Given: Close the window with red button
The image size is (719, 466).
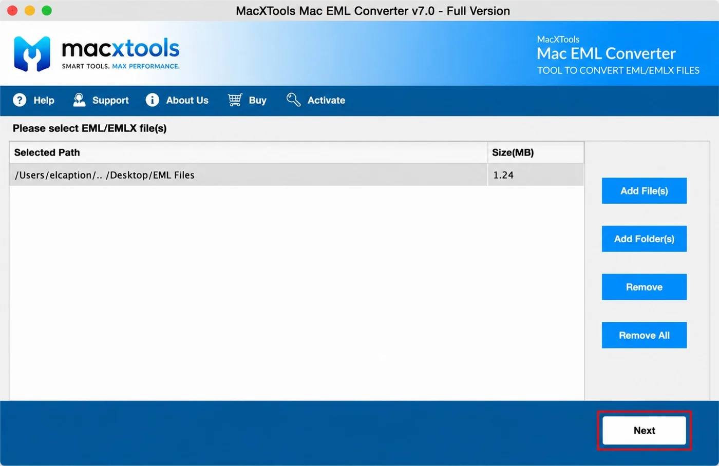Looking at the screenshot, I should pos(12,10).
